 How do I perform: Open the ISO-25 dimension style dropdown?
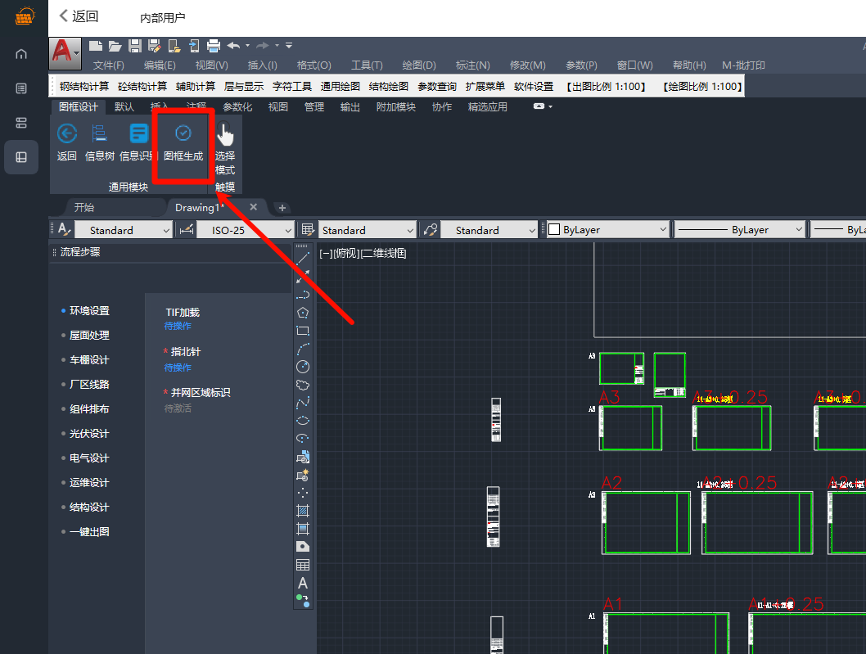(x=246, y=231)
